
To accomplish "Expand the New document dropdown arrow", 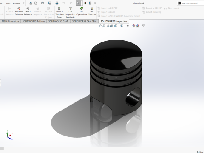I will tap(39, 3).
